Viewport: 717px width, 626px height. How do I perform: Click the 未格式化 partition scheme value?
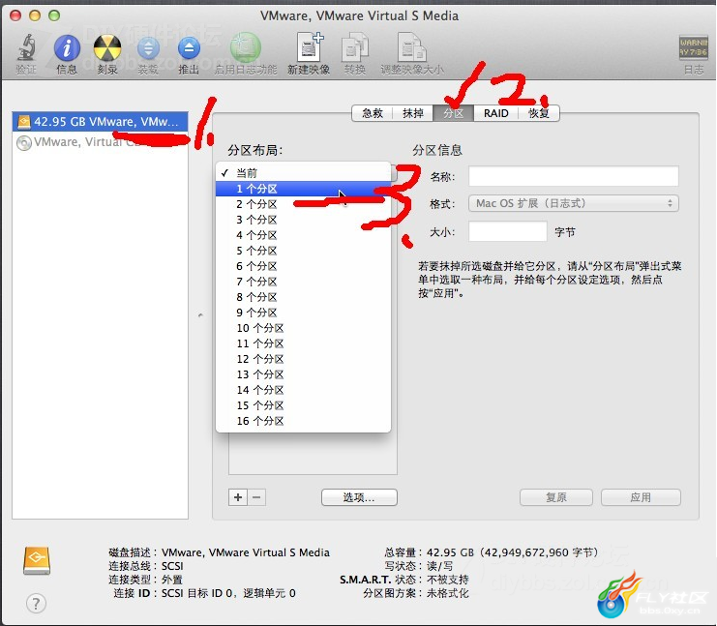[448, 593]
